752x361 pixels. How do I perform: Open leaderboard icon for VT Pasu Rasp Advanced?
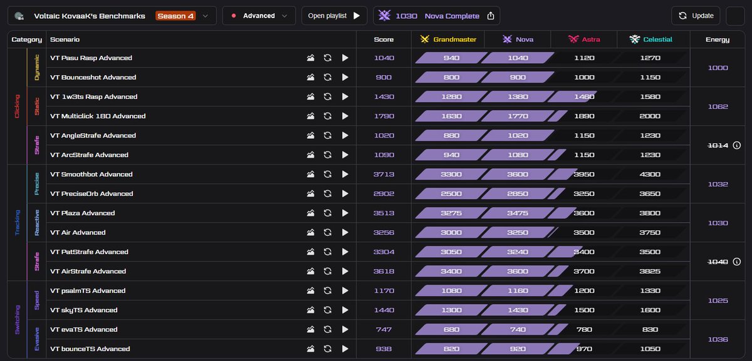click(x=310, y=58)
